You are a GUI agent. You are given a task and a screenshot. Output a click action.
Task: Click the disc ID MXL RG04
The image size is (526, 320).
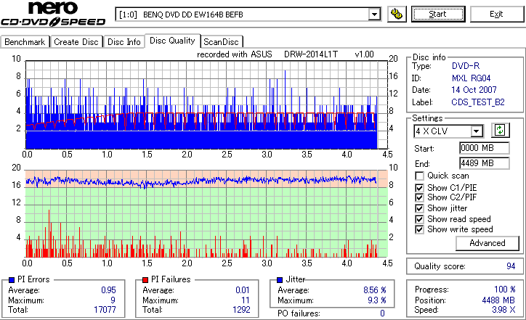pos(471,78)
